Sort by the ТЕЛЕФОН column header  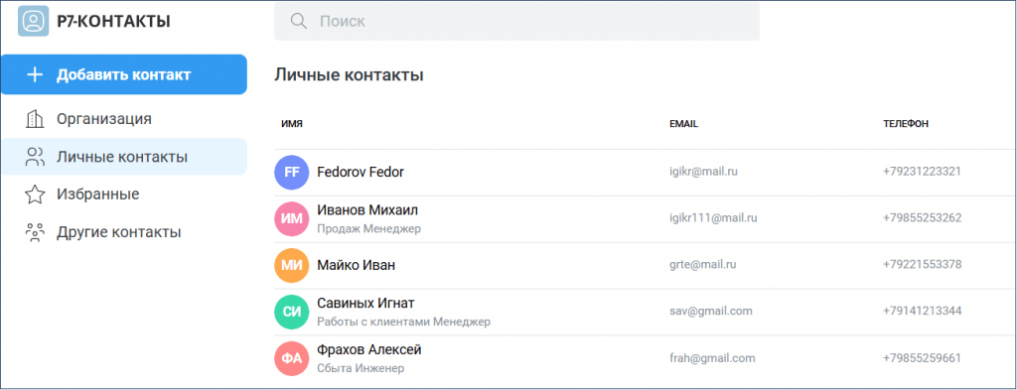tap(906, 124)
